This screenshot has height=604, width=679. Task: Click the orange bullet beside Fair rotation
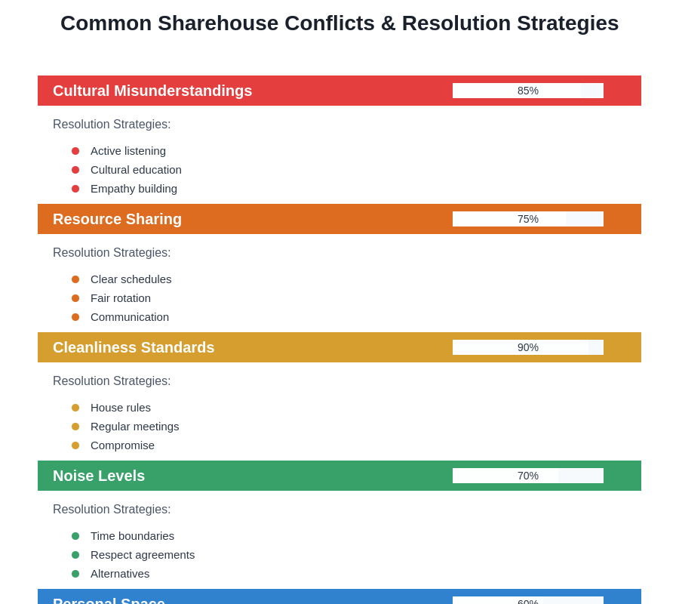point(75,298)
